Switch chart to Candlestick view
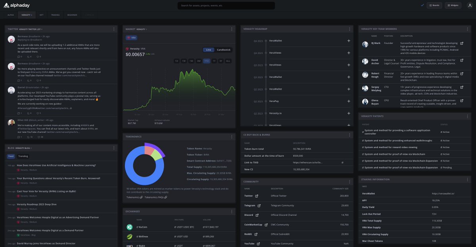The height and width of the screenshot is (247, 476). pyautogui.click(x=224, y=50)
